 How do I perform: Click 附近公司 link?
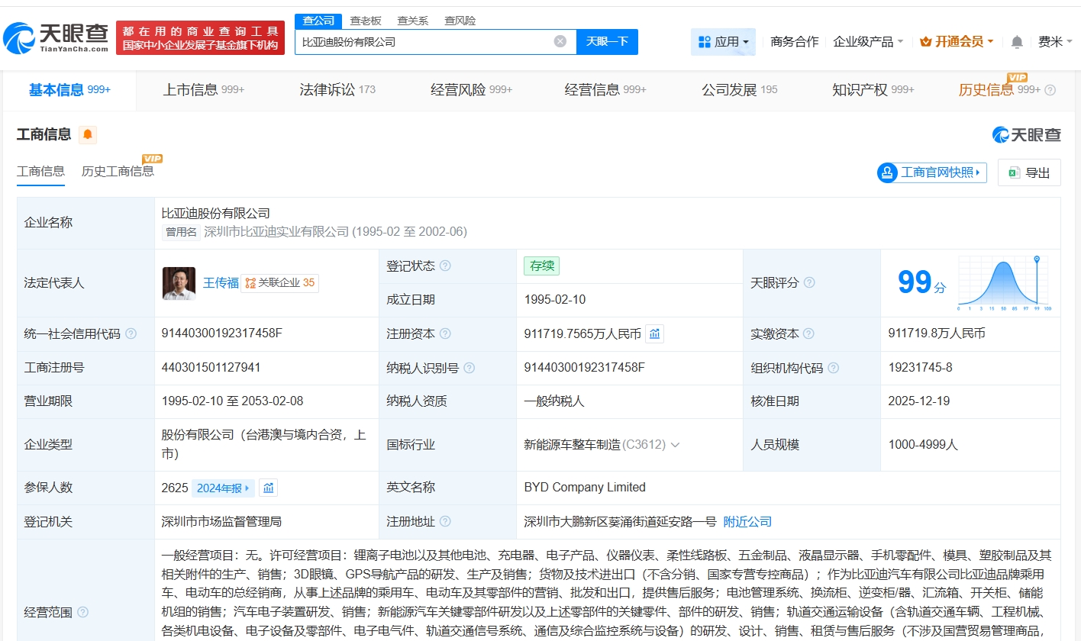pyautogui.click(x=747, y=522)
